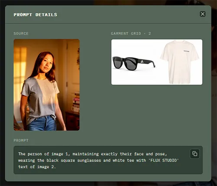Click the stacked books in source photo
This screenshot has height=186, width=217.
pyautogui.click(x=76, y=103)
